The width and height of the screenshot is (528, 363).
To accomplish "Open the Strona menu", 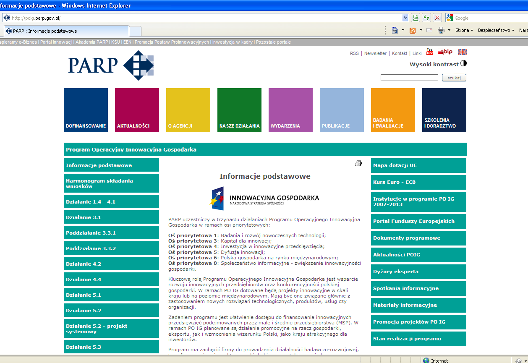I will coord(464,30).
